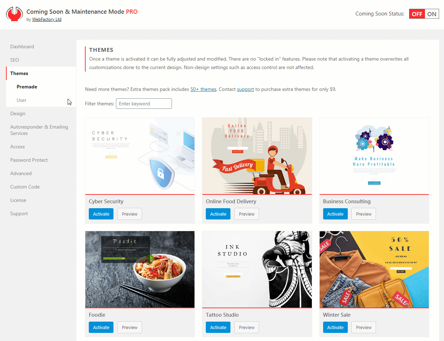Select the User themes submenu
The height and width of the screenshot is (341, 444).
[x=21, y=100]
